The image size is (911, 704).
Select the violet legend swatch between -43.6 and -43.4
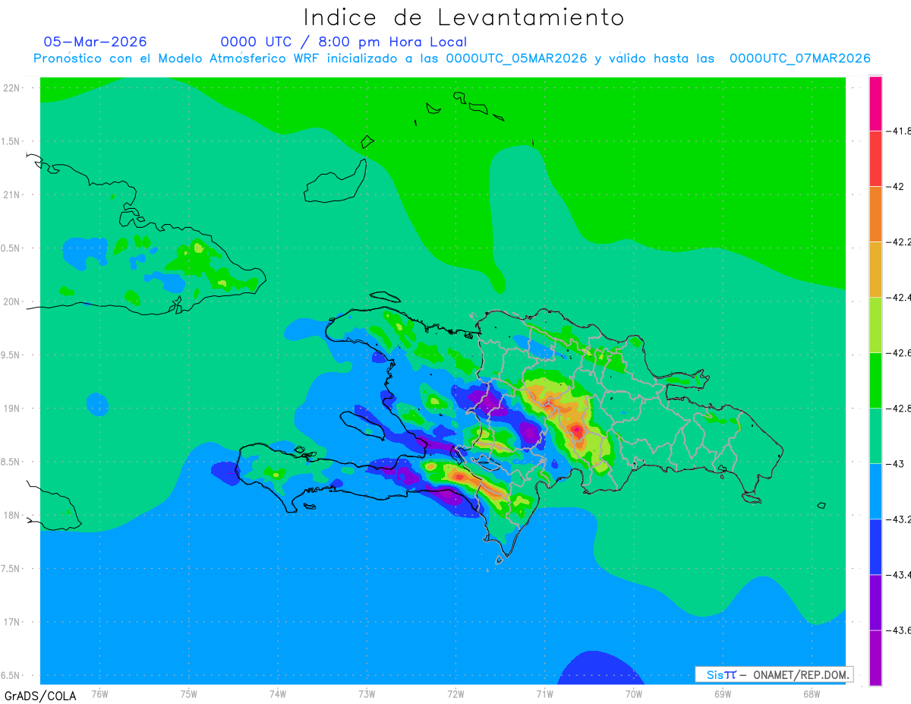[875, 602]
